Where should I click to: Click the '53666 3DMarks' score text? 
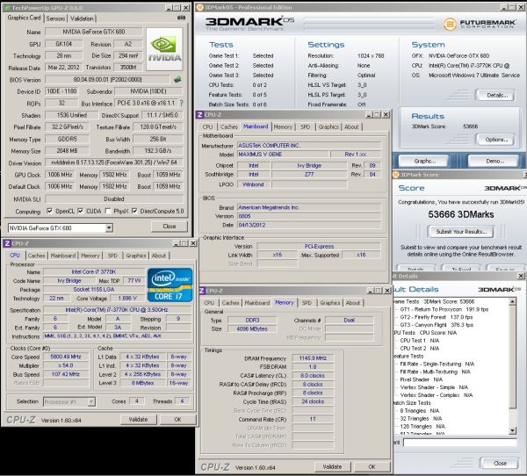click(461, 214)
